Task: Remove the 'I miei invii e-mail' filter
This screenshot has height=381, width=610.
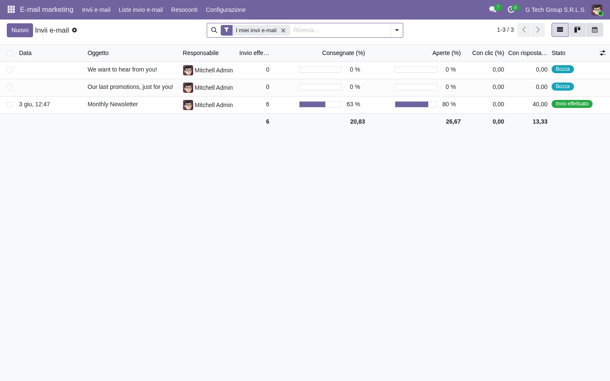Action: pos(283,30)
